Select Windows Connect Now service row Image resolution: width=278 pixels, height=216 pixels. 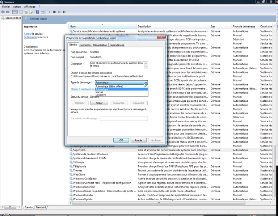coord(171,183)
